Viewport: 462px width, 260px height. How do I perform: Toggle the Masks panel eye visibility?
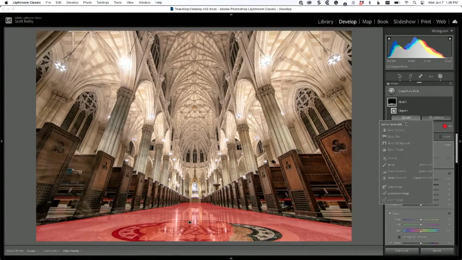pos(388,83)
